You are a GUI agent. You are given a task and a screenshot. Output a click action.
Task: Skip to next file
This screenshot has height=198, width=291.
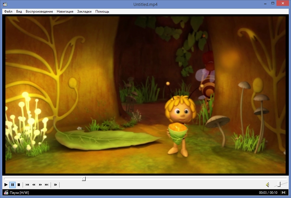pyautogui.click(x=46, y=185)
